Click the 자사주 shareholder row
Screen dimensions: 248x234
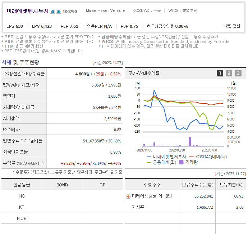tap(185, 207)
